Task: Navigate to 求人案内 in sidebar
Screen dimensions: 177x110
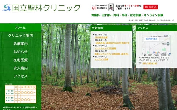Action: point(20,68)
